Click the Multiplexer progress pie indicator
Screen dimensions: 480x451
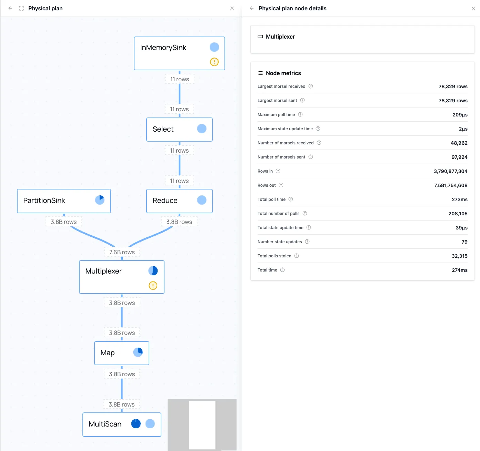(x=153, y=271)
